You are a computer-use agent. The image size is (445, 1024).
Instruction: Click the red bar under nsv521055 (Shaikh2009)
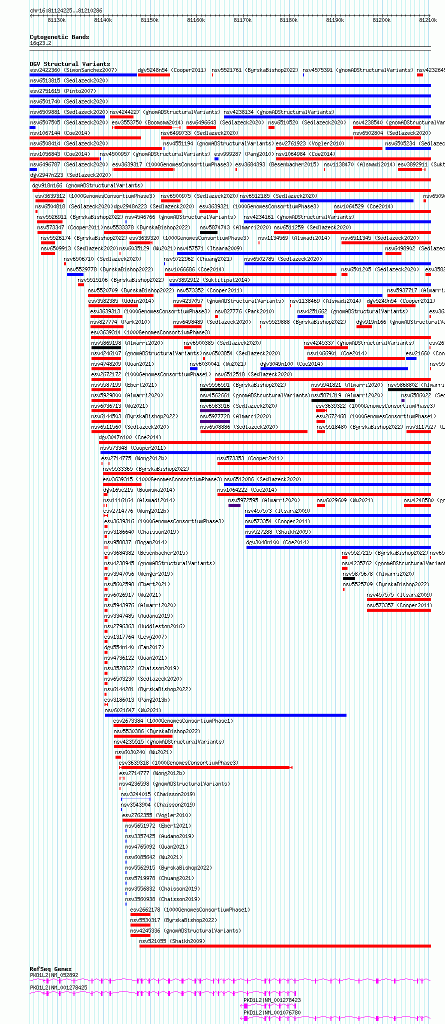coord(285,946)
